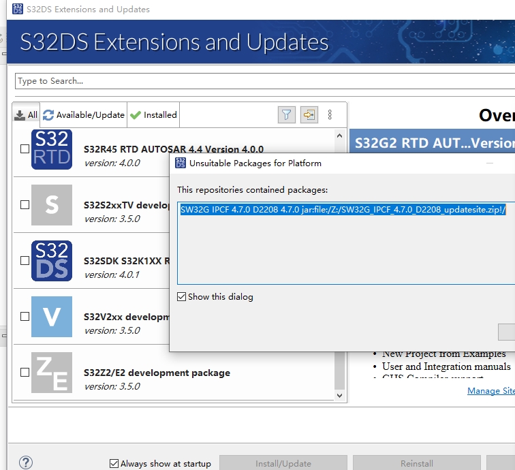Switch to the Available/Update tab
This screenshot has width=515, height=470.
click(x=83, y=114)
